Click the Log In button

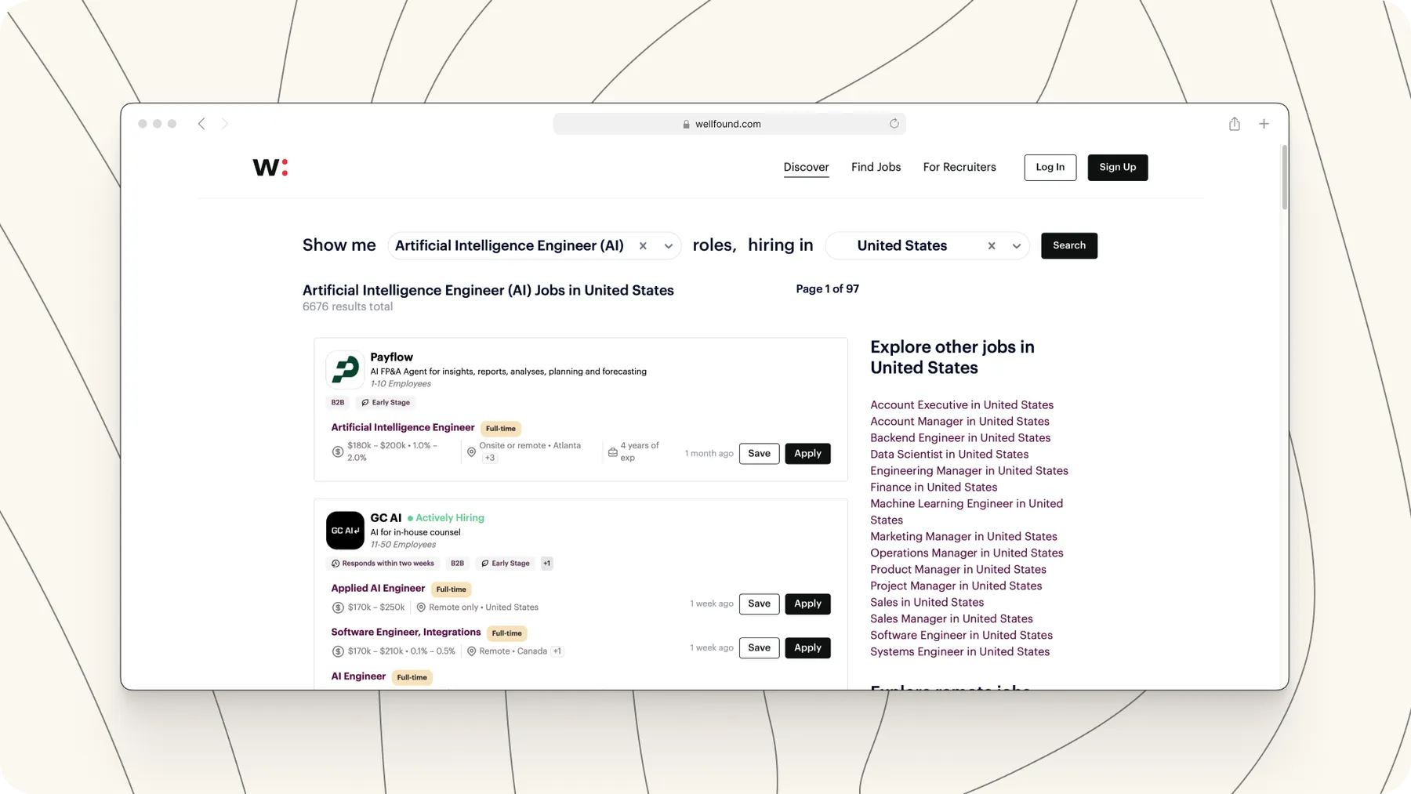point(1050,167)
